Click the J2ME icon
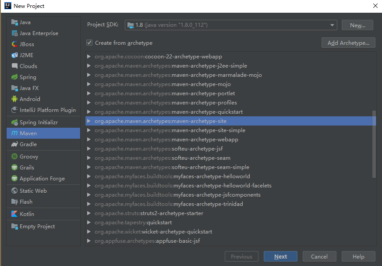The width and height of the screenshot is (382, 266). 14,55
